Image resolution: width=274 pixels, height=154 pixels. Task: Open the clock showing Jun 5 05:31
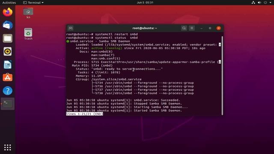(x=145, y=3)
